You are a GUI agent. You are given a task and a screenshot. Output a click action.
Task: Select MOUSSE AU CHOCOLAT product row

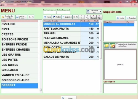tap(71, 24)
